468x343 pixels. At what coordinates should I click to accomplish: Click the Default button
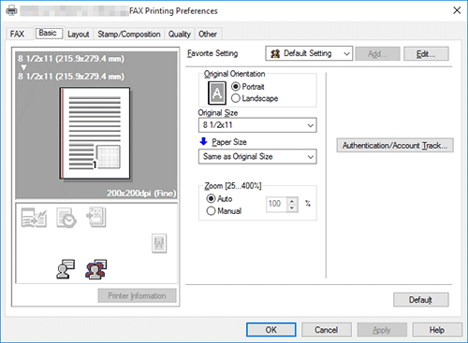tap(421, 300)
